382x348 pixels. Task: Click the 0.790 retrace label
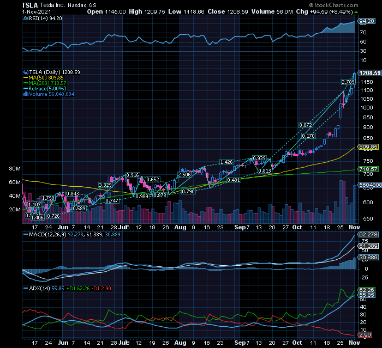(188, 191)
